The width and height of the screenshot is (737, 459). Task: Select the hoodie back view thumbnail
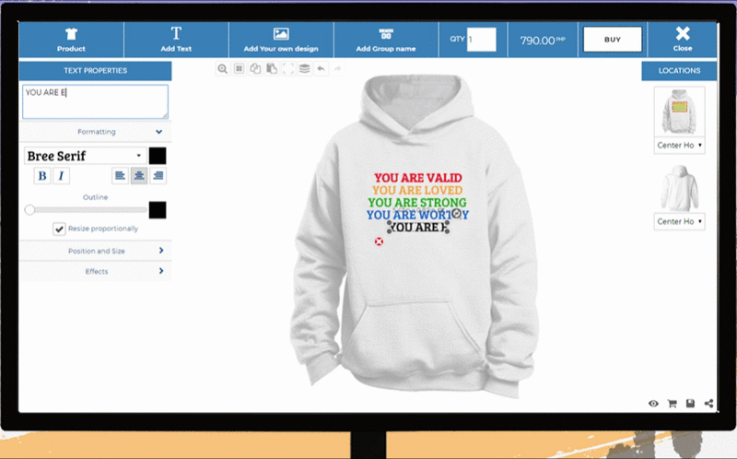(x=679, y=188)
